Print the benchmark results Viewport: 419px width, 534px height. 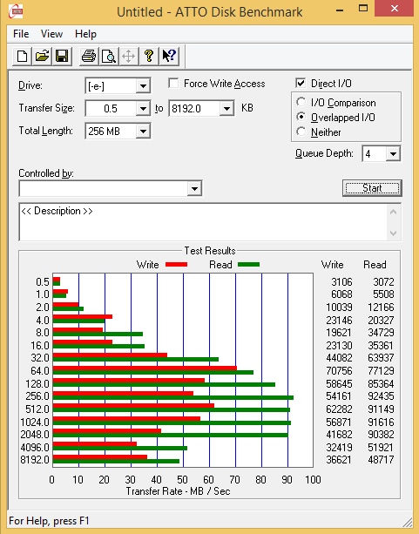89,56
